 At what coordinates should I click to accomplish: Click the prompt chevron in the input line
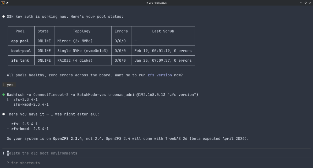coord(4,153)
